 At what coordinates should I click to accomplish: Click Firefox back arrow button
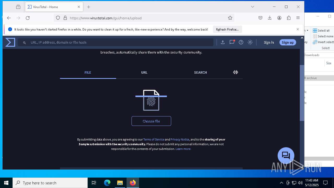(x=9, y=18)
